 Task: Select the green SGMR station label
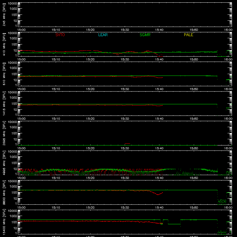point(145,35)
